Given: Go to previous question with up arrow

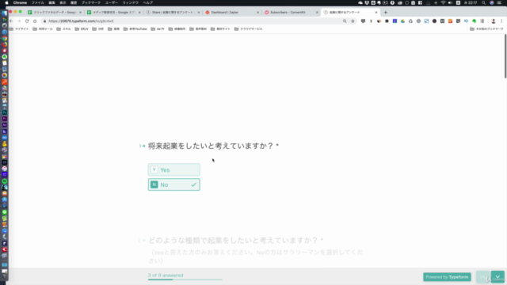Looking at the screenshot, I should point(482,277).
